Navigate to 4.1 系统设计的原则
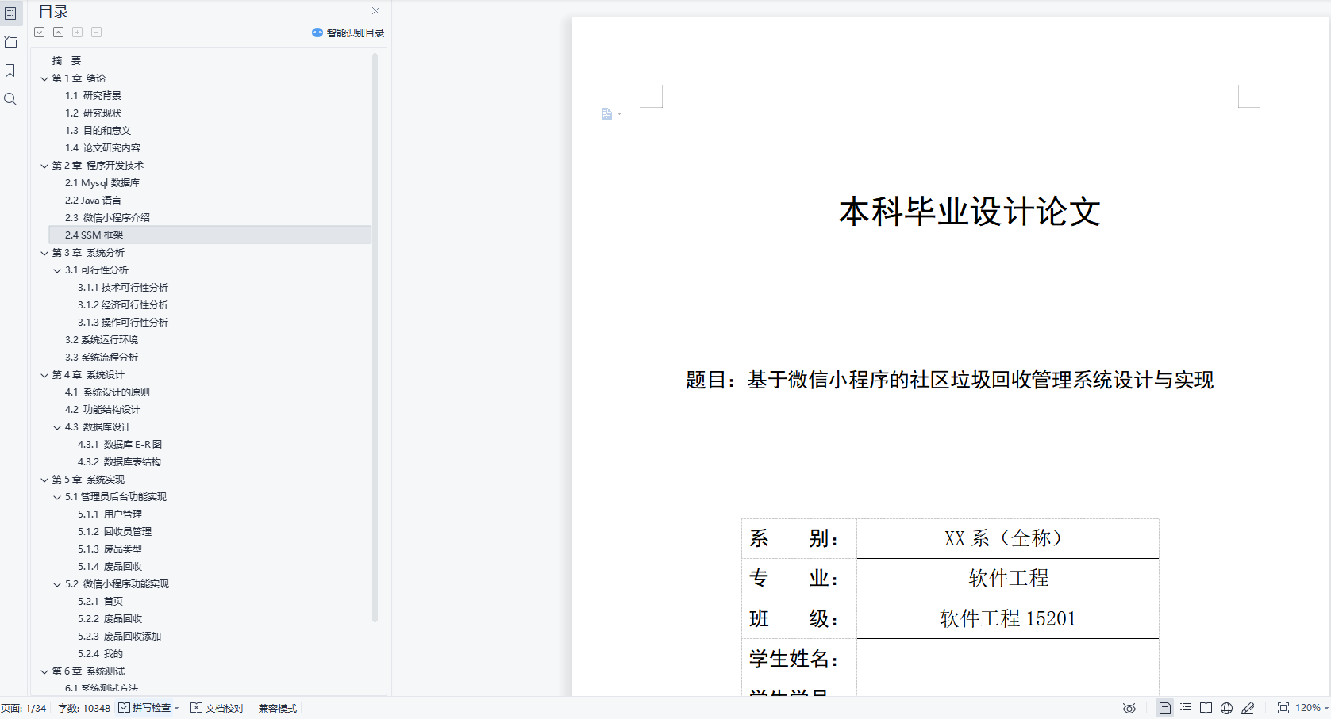1331x719 pixels. (x=107, y=392)
